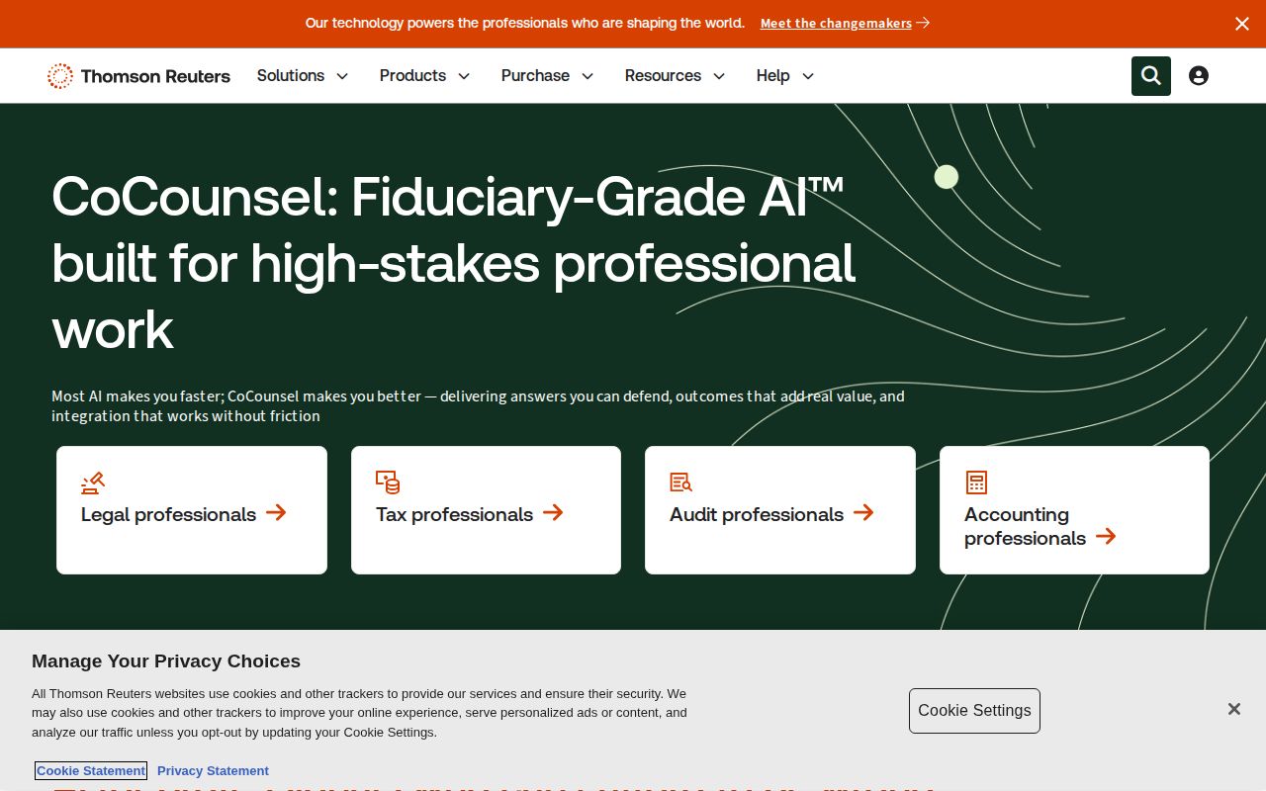Click the cookie banner description text

359,713
